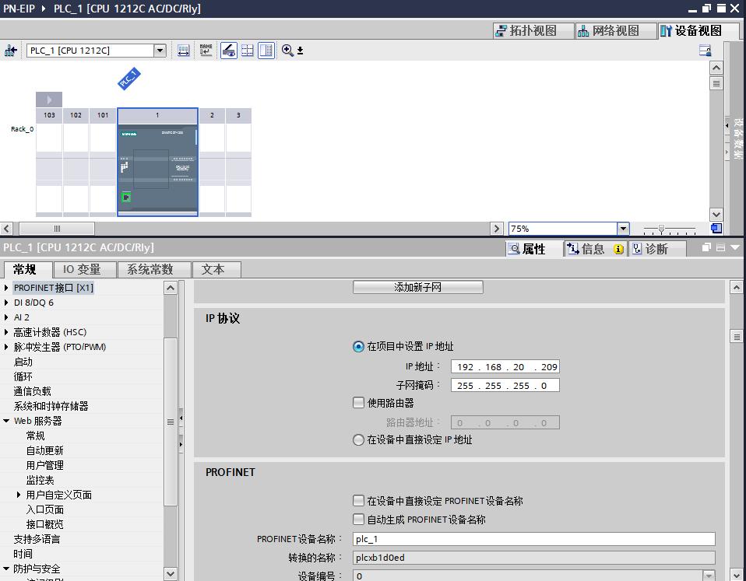The image size is (746, 581).
Task: Open the PLC_1 [CPU 1212C] device dropdown
Action: point(160,50)
